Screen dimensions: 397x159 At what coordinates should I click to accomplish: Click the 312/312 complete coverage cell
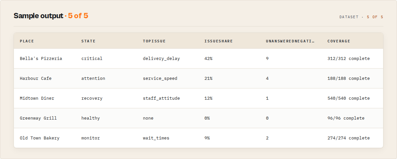(349, 59)
